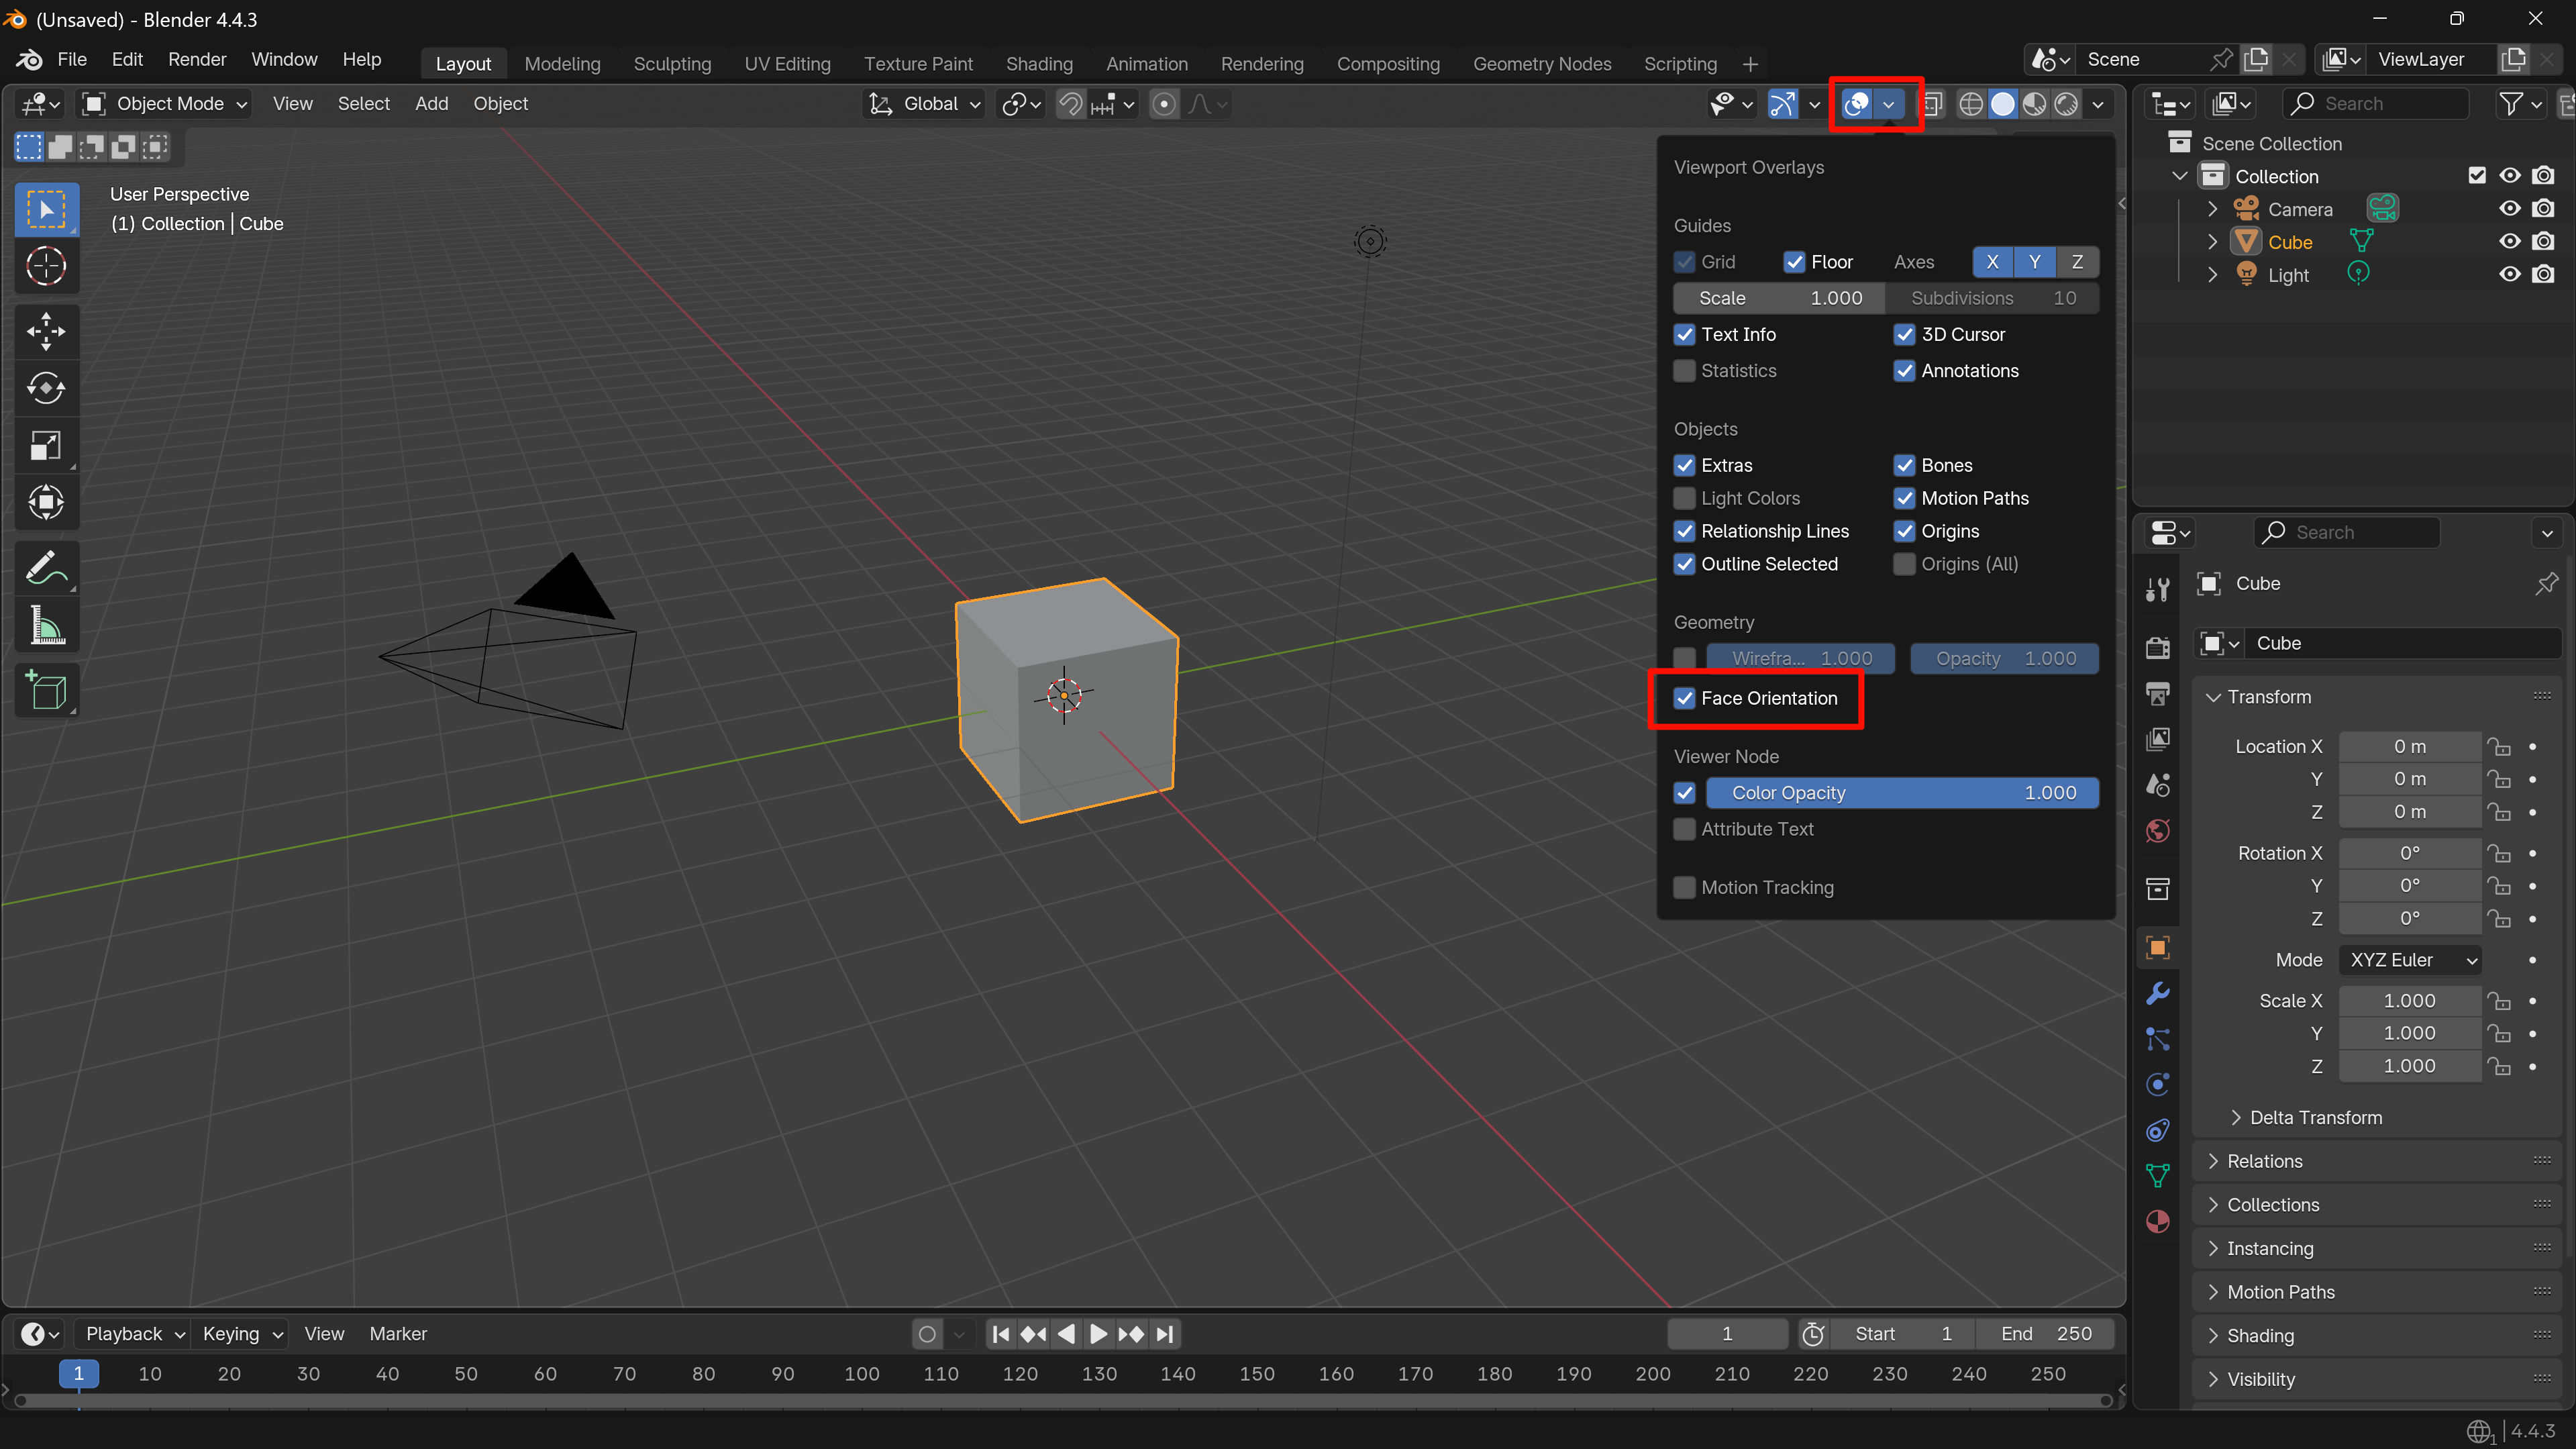Play the animation forward
This screenshot has width=2576, height=1449.
tap(1098, 1334)
